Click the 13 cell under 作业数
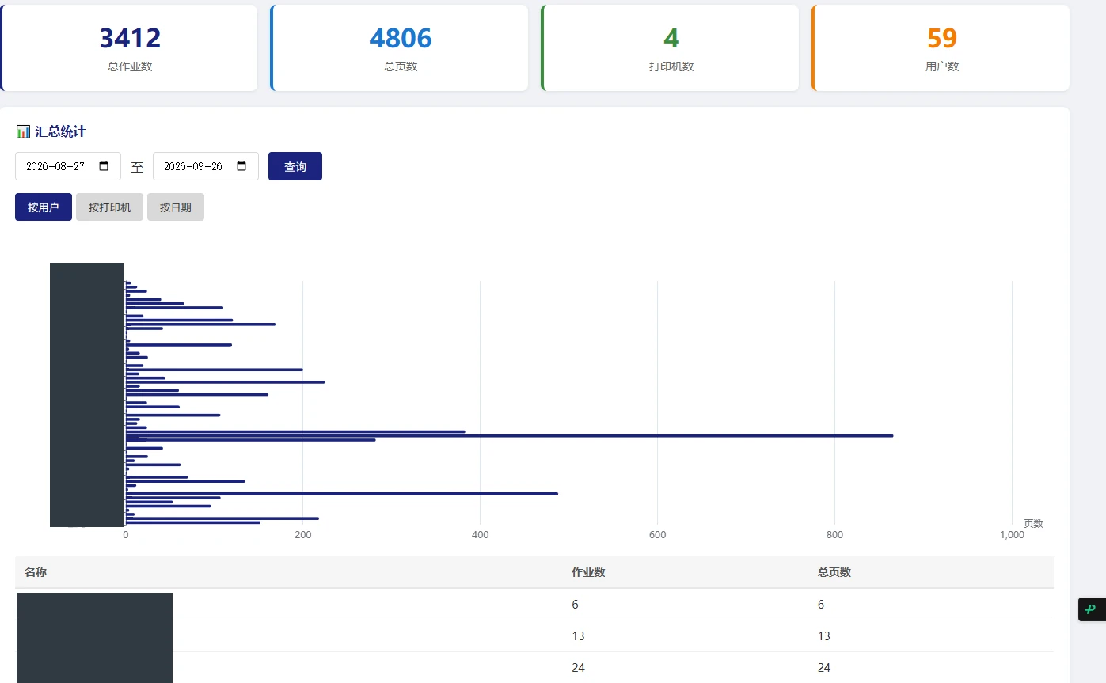1106x683 pixels. click(578, 636)
